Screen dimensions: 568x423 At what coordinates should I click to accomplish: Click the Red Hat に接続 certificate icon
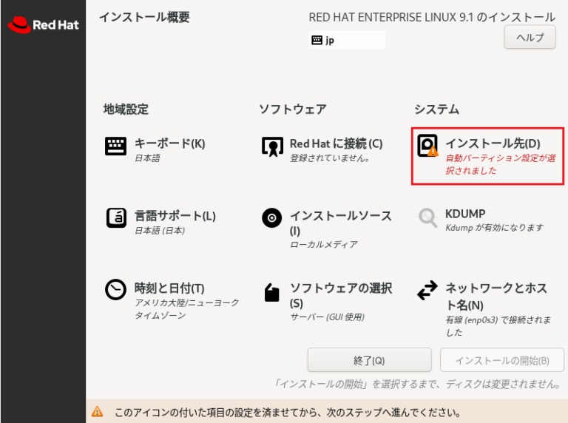(x=272, y=146)
